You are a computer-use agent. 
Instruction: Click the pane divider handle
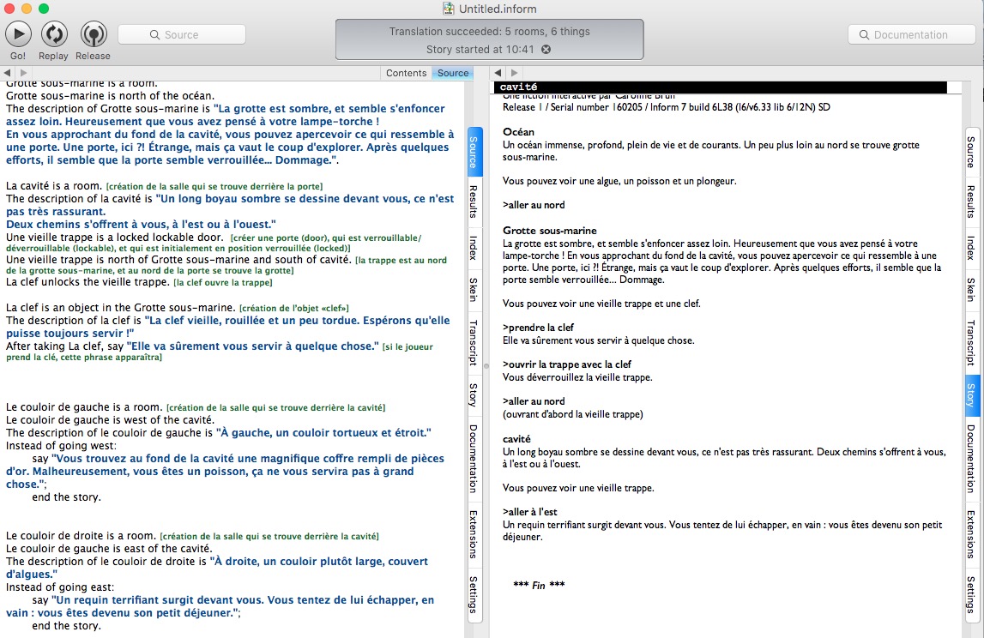click(x=485, y=365)
